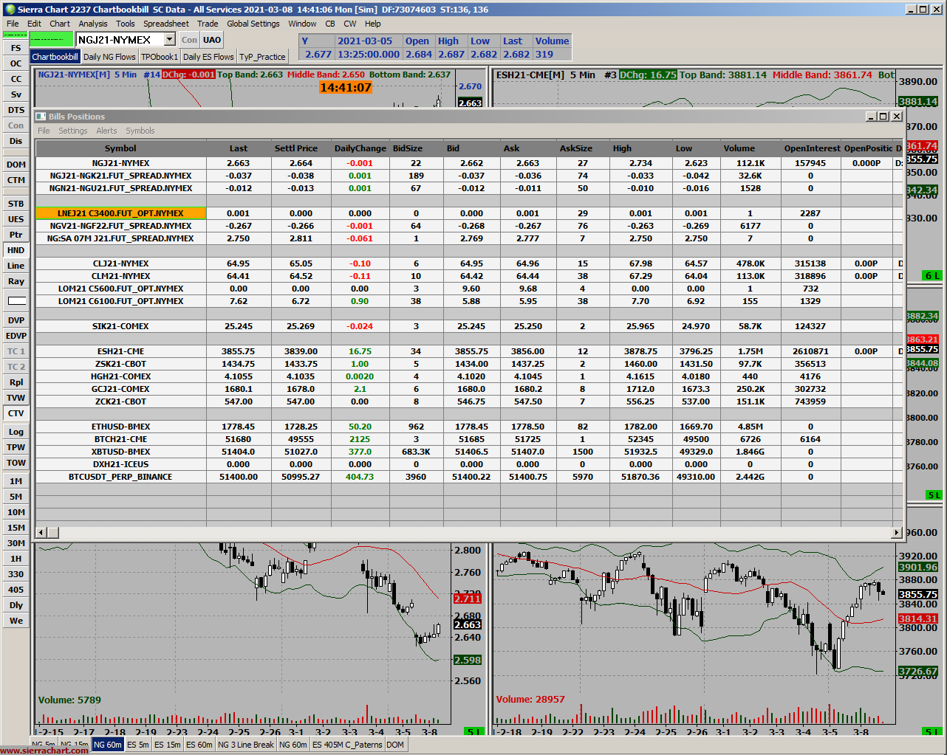Click the TVW toolbar button
This screenshot has height=755, width=947.
coord(16,398)
